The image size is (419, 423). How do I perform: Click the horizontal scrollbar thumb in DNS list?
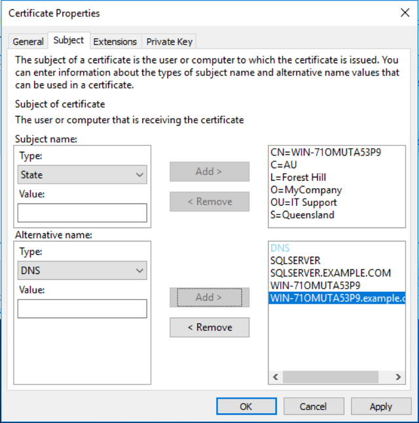click(x=331, y=377)
